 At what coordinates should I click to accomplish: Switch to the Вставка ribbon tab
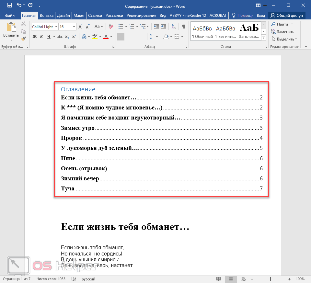click(x=47, y=15)
